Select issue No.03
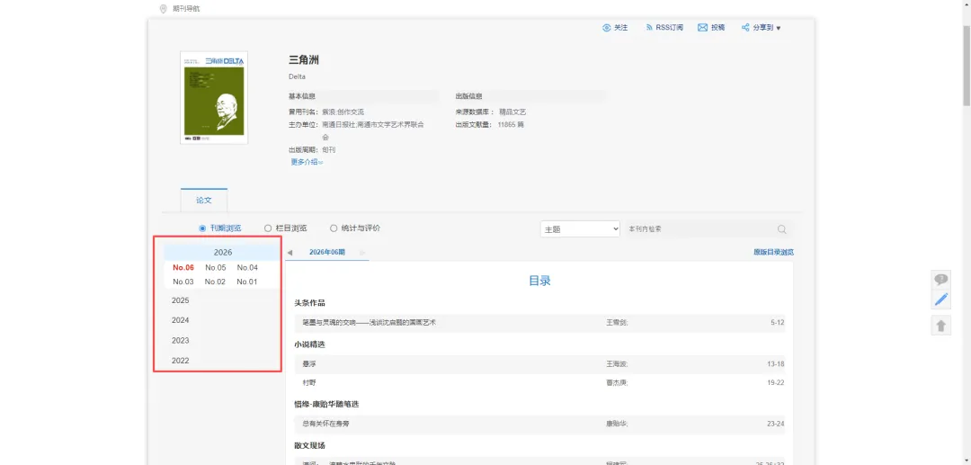The width and height of the screenshot is (971, 465). tap(183, 282)
